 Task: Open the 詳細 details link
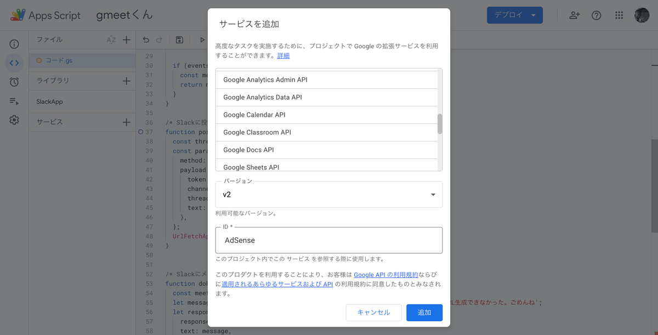[283, 55]
